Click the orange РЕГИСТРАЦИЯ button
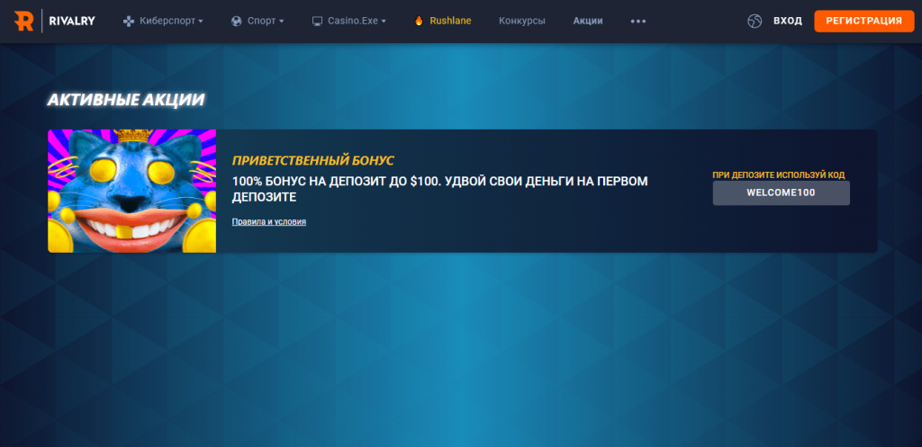This screenshot has width=922, height=447. (857, 21)
